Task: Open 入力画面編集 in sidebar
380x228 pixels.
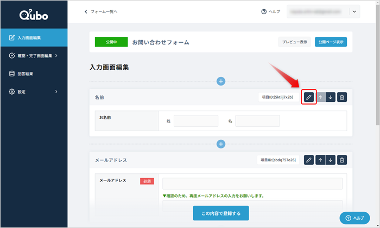Action: (x=34, y=38)
